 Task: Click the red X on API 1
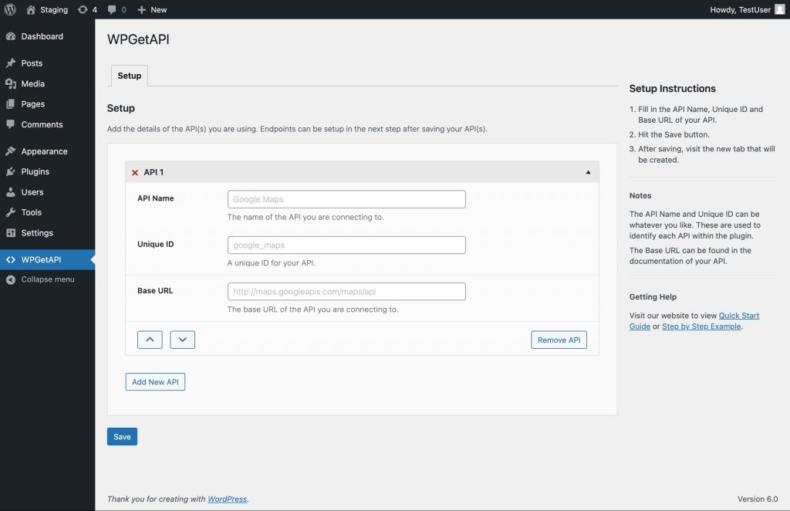click(x=134, y=172)
